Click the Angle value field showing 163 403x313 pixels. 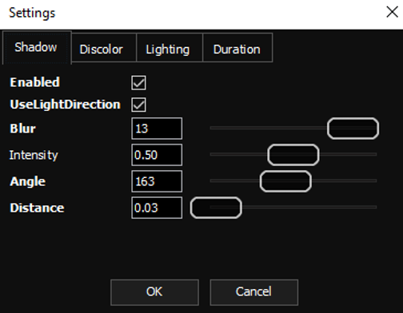pos(157,181)
